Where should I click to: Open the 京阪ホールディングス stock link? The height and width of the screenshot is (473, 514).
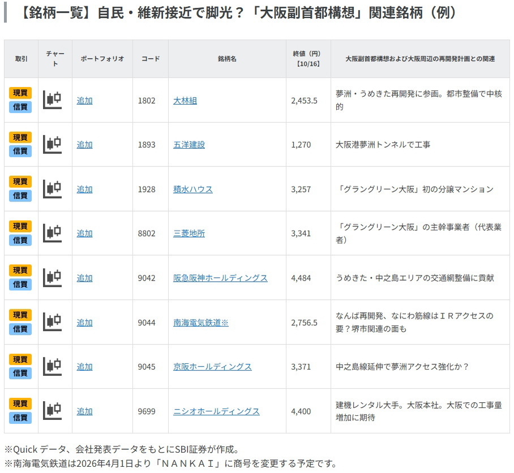pyautogui.click(x=212, y=367)
